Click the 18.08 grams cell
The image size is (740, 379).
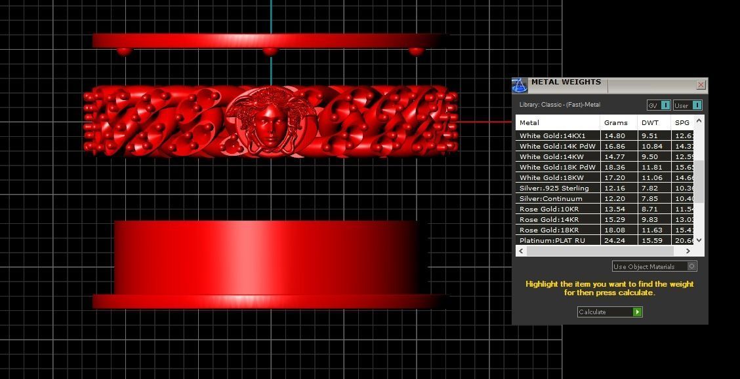619,230
